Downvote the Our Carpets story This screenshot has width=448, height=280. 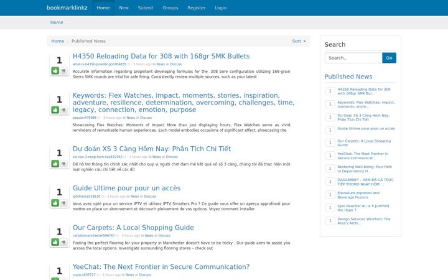(x=63, y=242)
